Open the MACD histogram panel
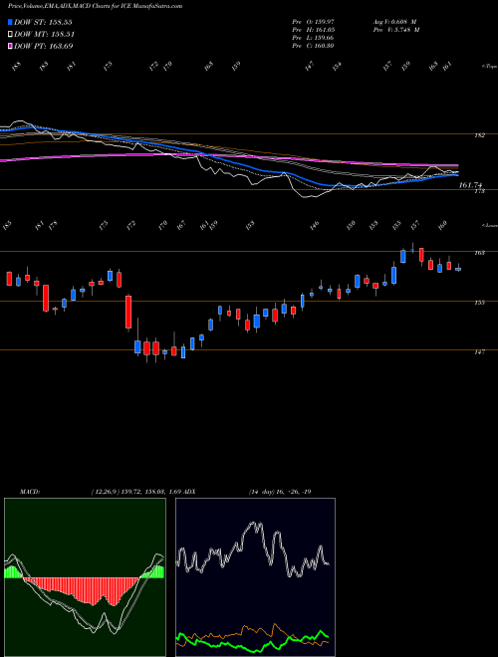The width and height of the screenshot is (498, 657). [x=85, y=577]
